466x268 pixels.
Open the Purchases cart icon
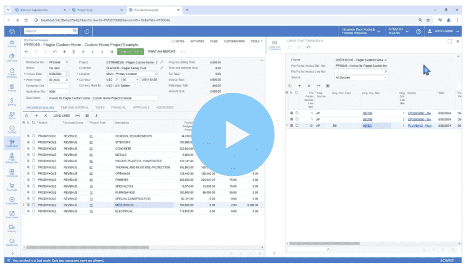coord(11,187)
